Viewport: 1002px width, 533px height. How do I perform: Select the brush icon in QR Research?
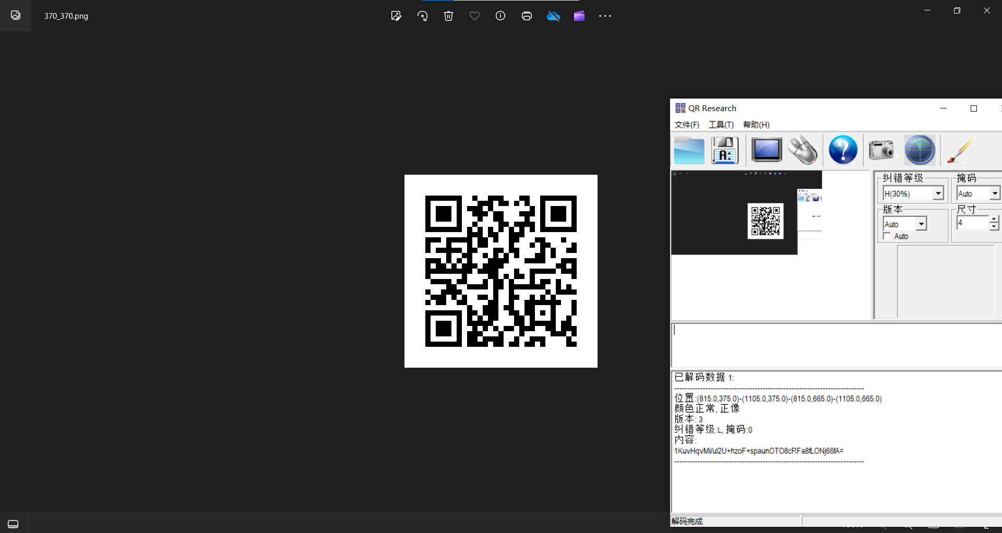coord(961,150)
